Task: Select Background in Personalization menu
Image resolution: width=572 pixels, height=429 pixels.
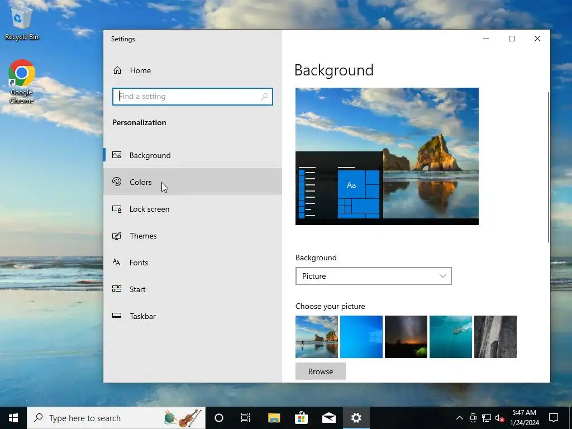Action: pyautogui.click(x=193, y=155)
